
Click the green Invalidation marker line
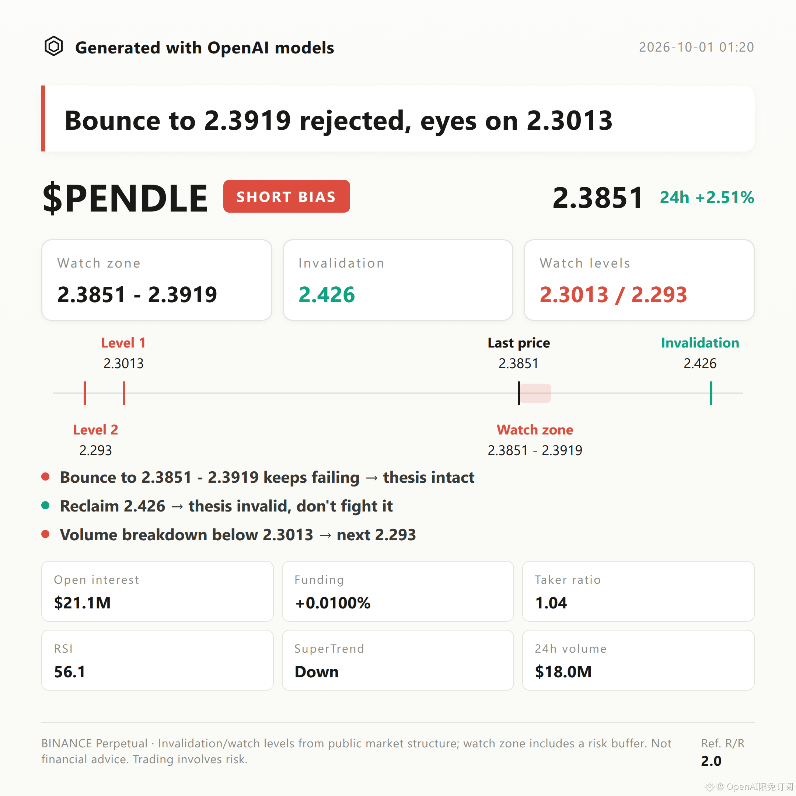711,393
